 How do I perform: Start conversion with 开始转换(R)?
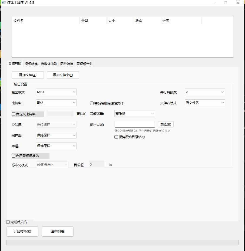pos(22,232)
